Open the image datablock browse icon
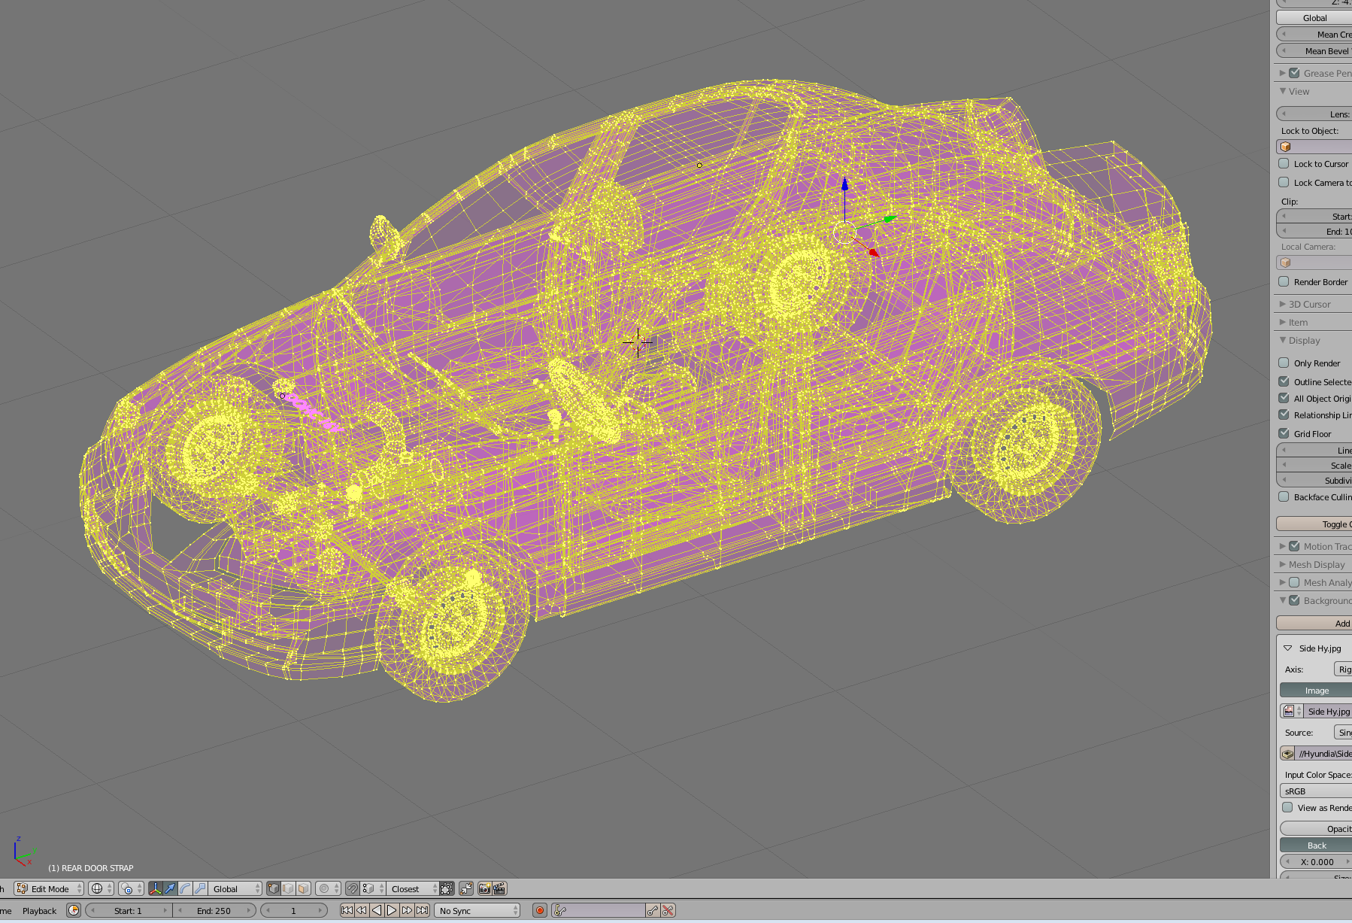The height and width of the screenshot is (923, 1352). 1291,711
